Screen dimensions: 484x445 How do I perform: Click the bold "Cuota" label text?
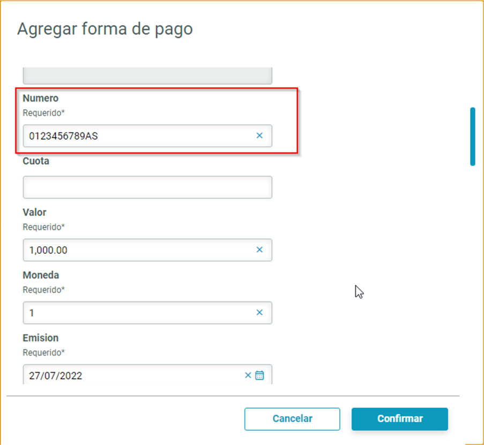[36, 161]
